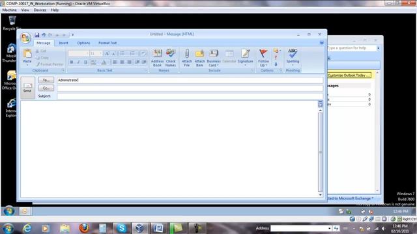The width and height of the screenshot is (417, 234).
Task: Click Customize Outlook Today in Outlook window
Action: pyautogui.click(x=349, y=75)
